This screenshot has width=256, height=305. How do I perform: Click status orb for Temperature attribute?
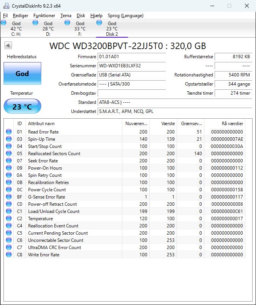[x=9, y=218]
